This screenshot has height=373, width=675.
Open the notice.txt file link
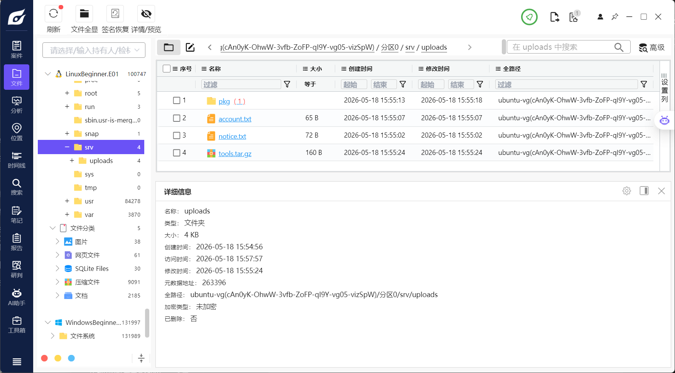[232, 136]
